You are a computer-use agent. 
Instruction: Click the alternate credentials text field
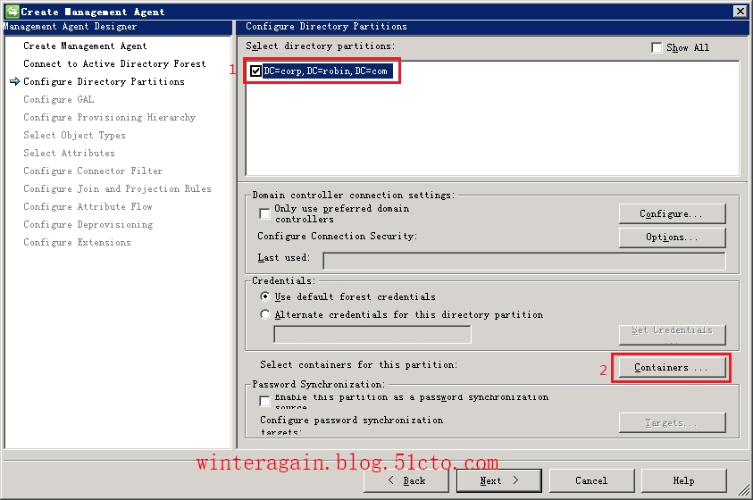372,335
